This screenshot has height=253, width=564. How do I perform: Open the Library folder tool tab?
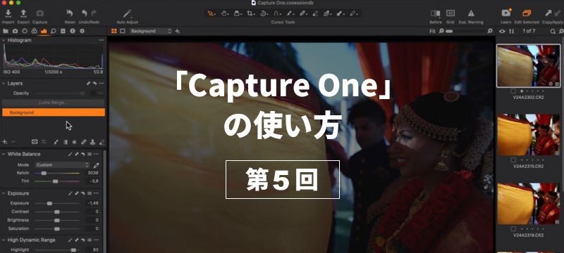pos(6,31)
